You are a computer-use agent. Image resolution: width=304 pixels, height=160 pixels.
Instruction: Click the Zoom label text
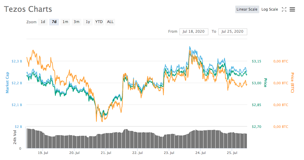tap(31, 22)
